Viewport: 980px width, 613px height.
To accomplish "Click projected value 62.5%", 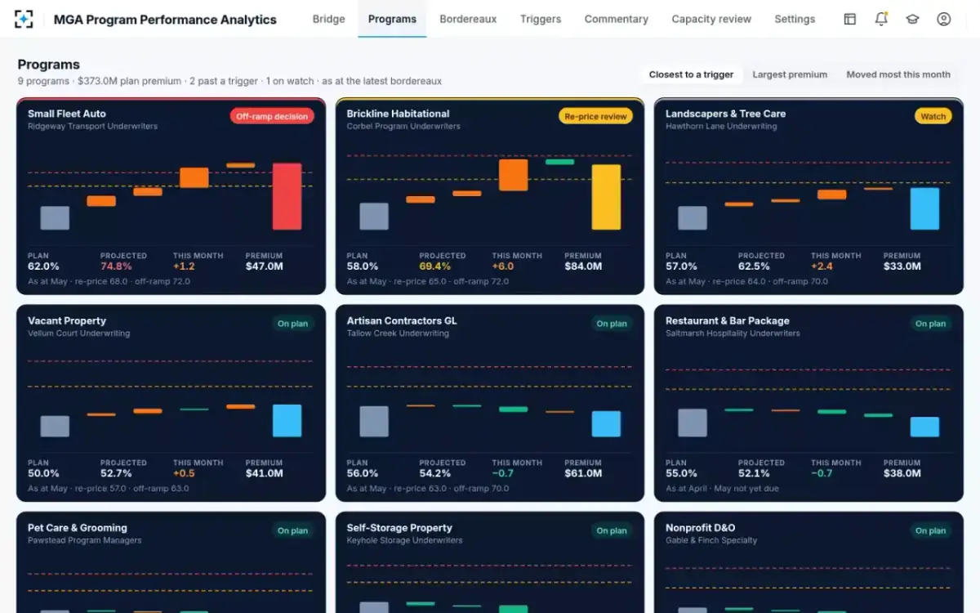I will click(x=754, y=266).
